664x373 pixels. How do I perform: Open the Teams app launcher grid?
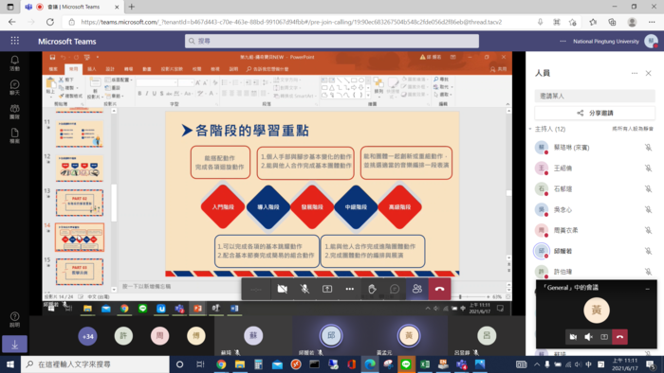click(15, 41)
